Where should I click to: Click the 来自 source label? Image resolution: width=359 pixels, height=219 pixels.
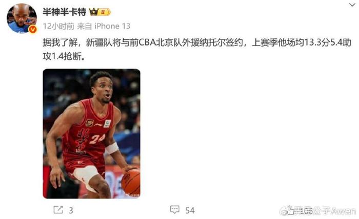[x=85, y=26]
